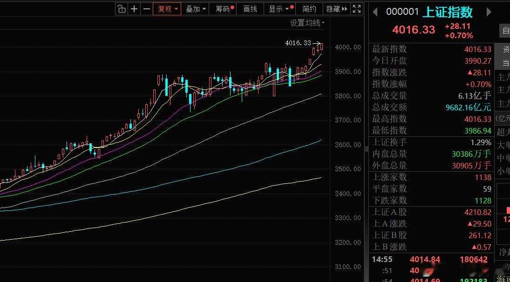Image resolution: width=510 pixels, height=282 pixels.
Task: Click the 上证指数 title
Action: point(448,12)
